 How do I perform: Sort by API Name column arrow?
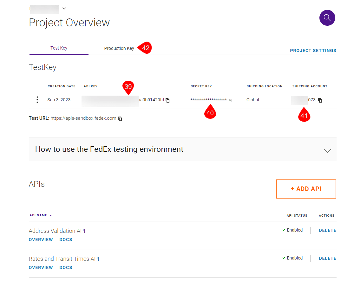51,215
